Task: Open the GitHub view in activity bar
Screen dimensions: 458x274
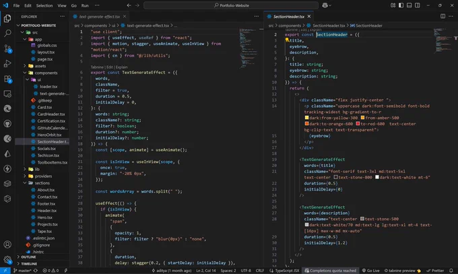Action: point(7,124)
